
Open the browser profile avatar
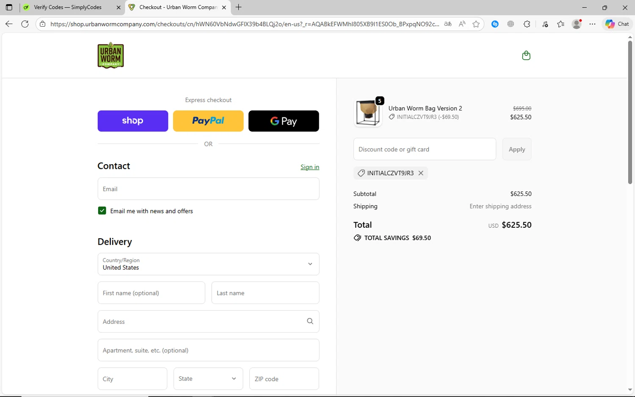(x=577, y=24)
